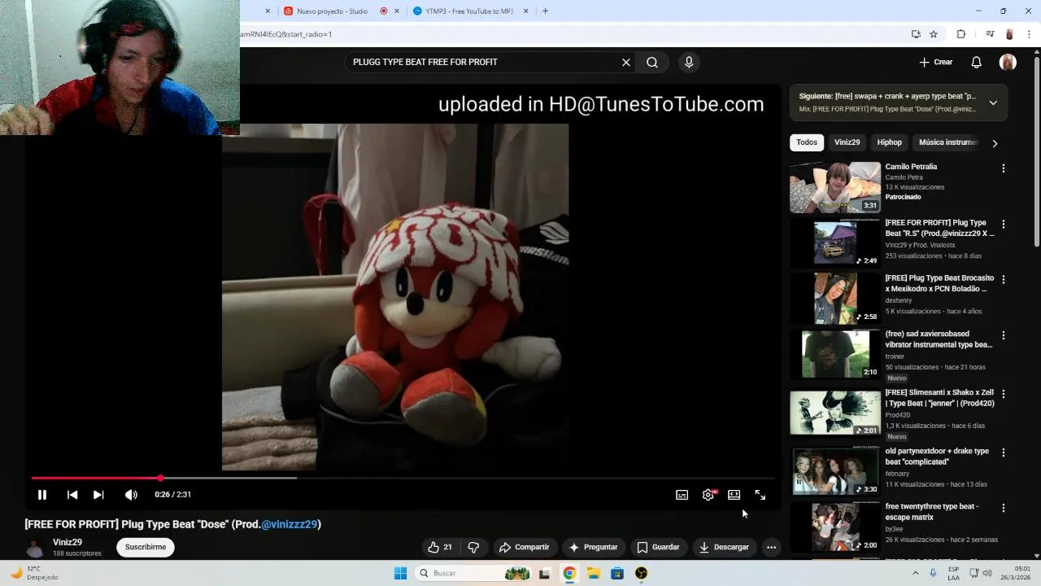This screenshot has height=586, width=1041.
Task: Open options for Slimesanti x Shako video
Action: pos(1003,394)
